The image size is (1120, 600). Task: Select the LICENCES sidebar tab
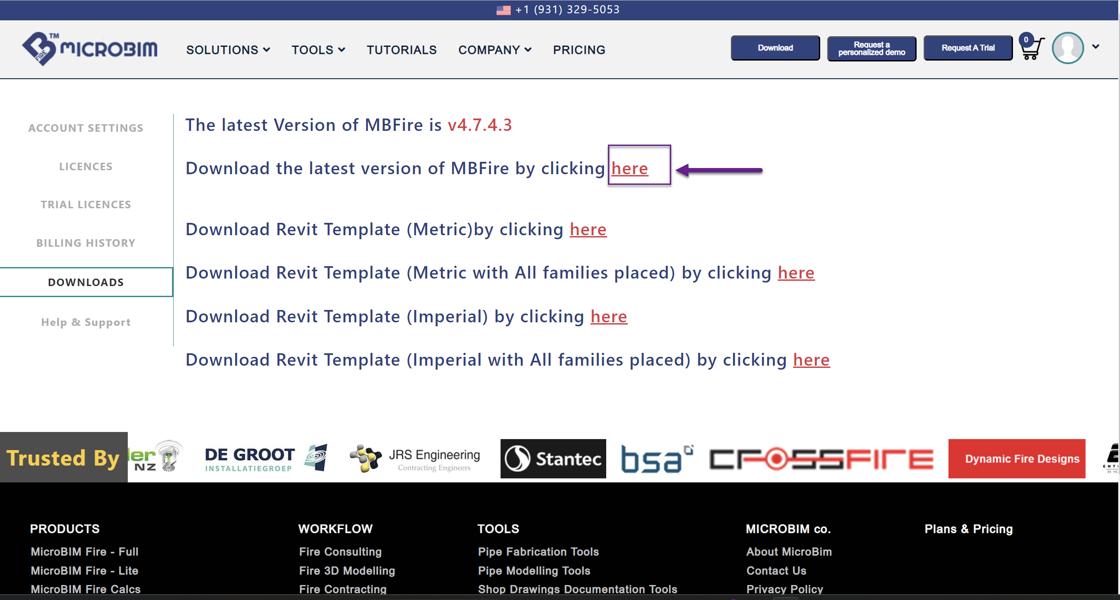coord(86,167)
